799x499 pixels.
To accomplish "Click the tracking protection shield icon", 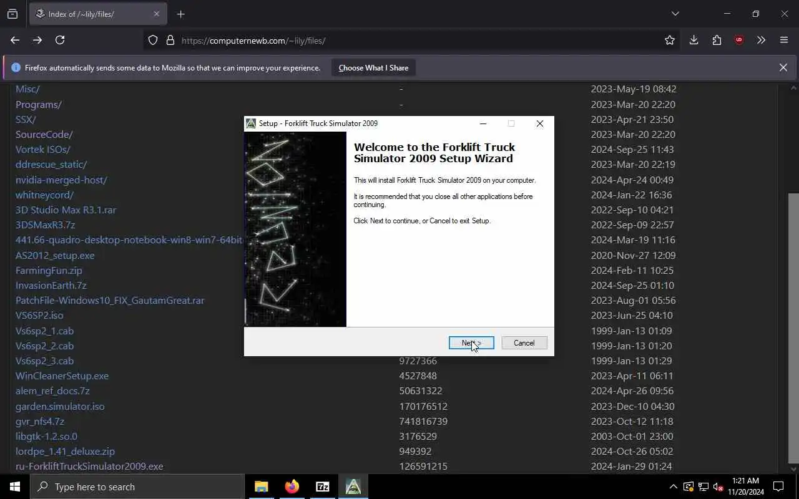I will click(153, 40).
